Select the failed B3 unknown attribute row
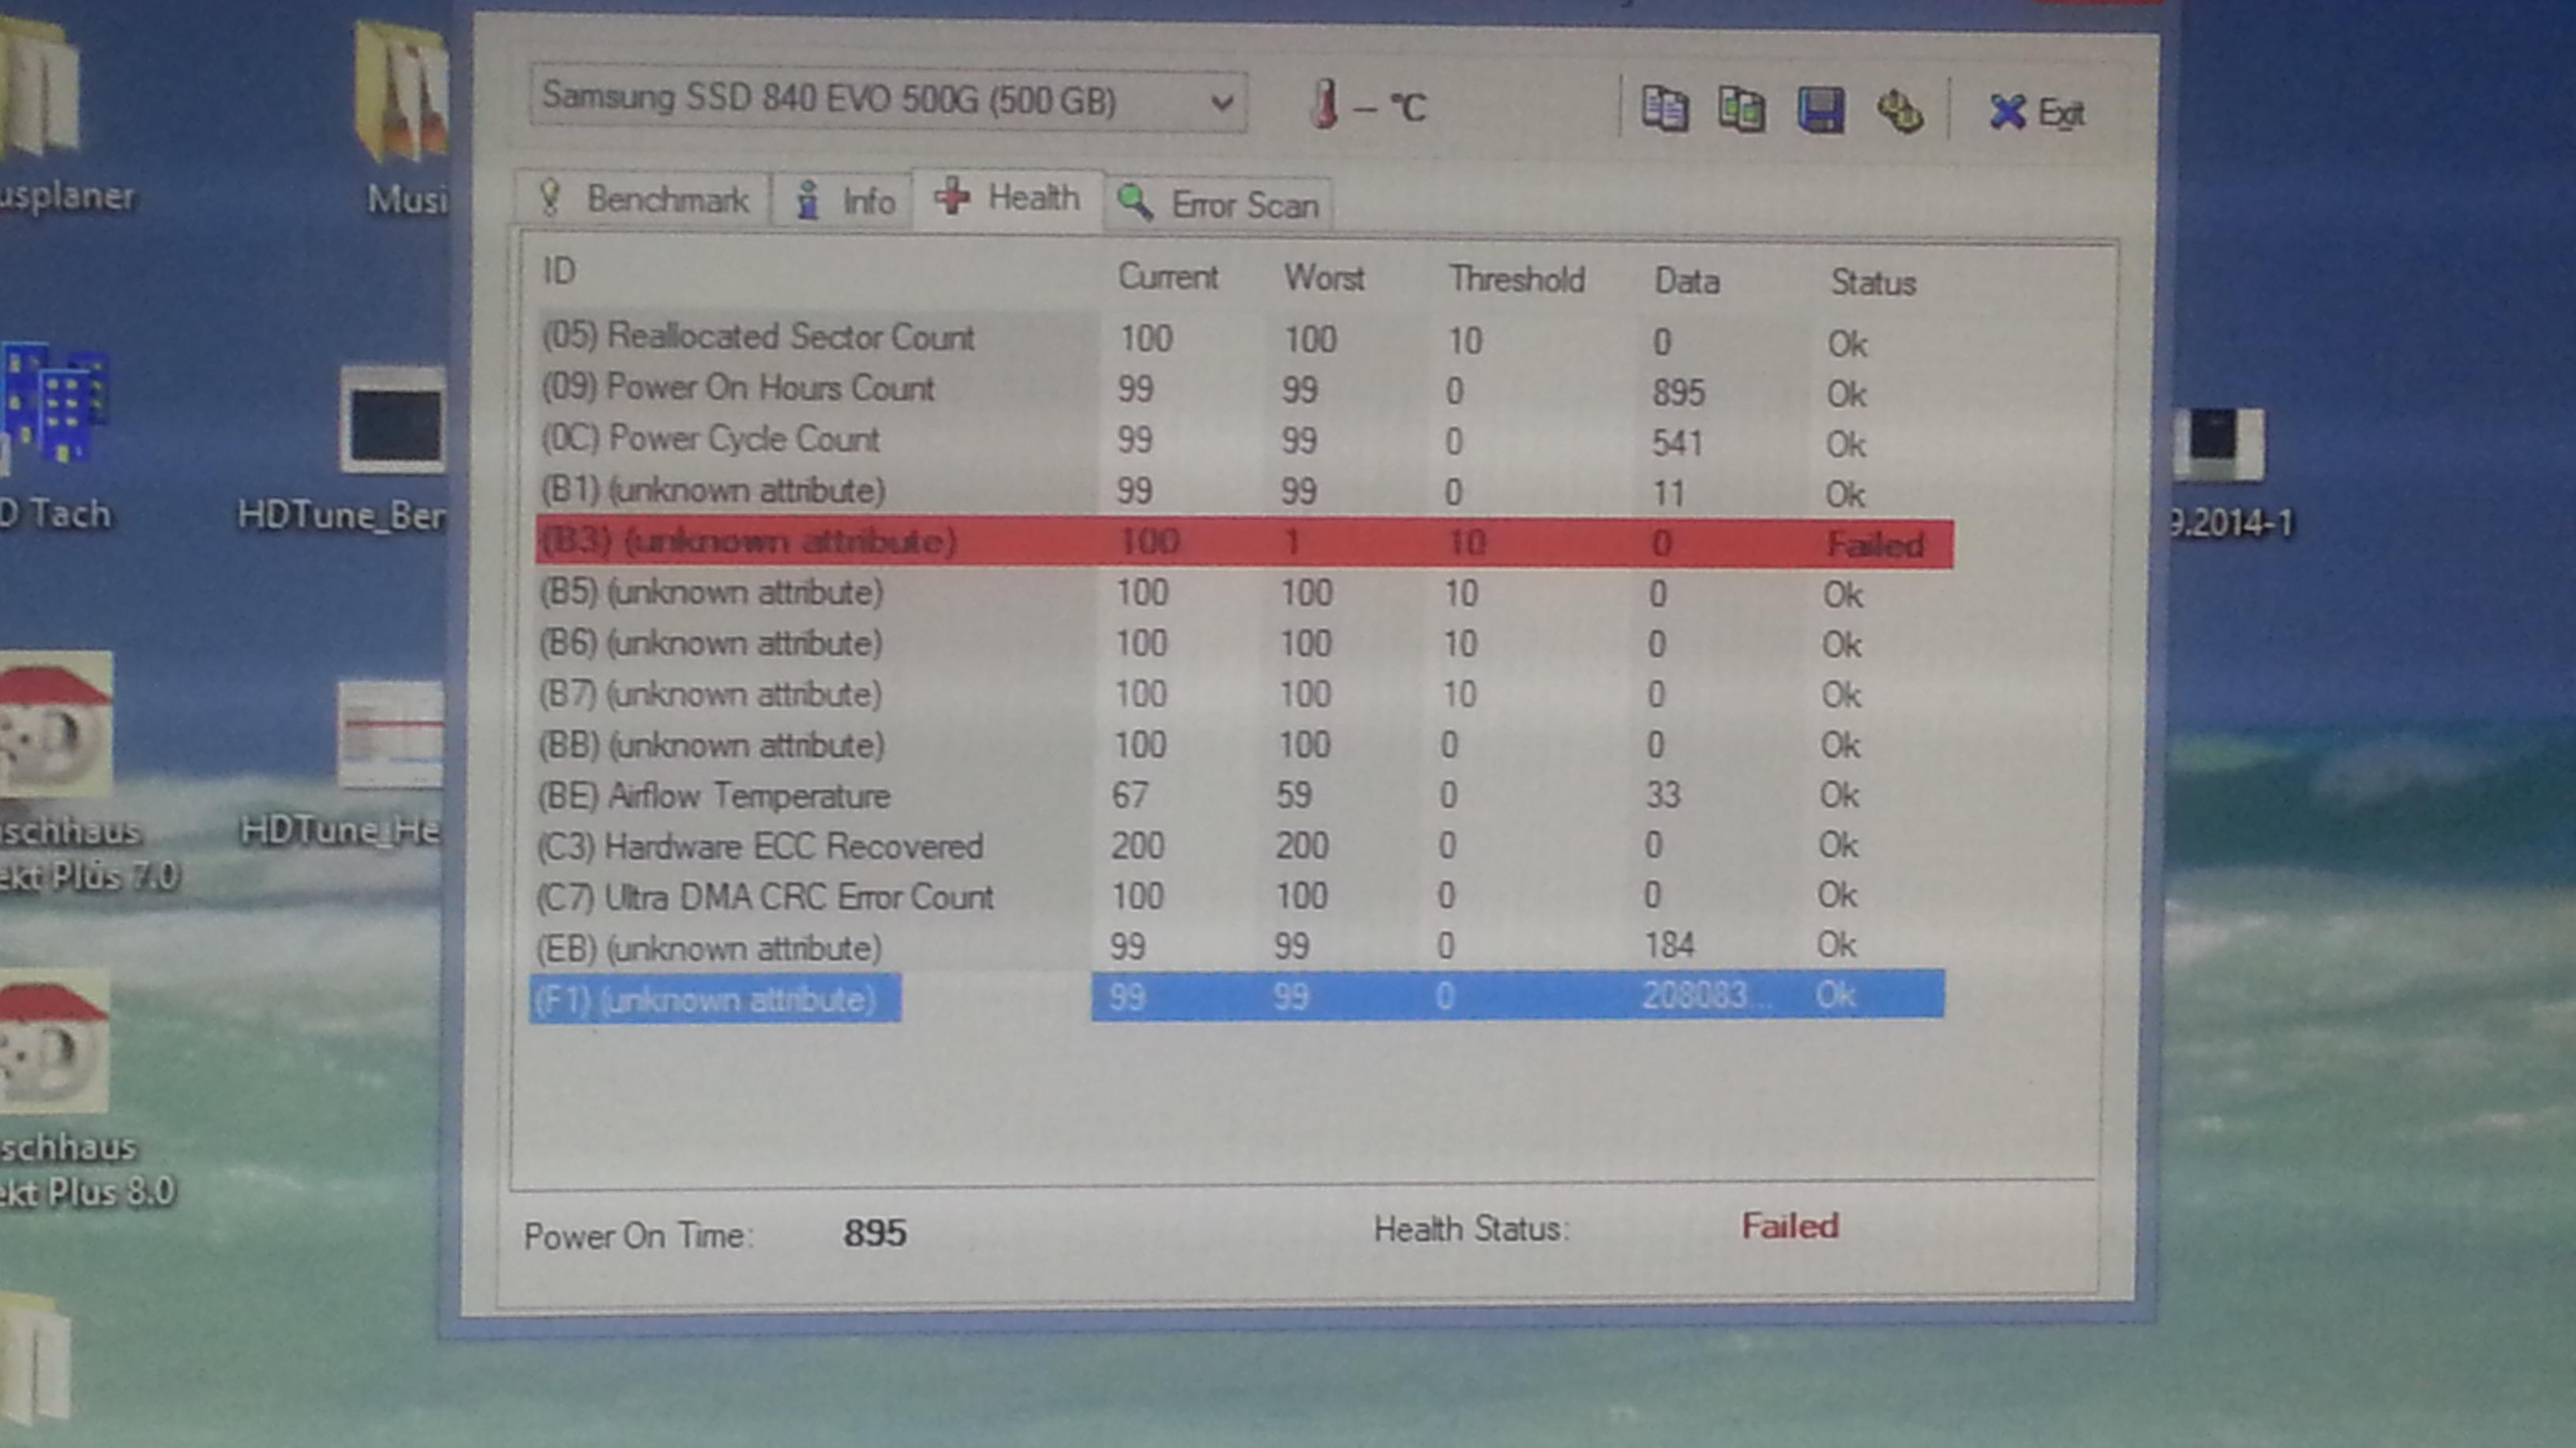Viewport: 2576px width, 1448px height. pyautogui.click(x=748, y=541)
